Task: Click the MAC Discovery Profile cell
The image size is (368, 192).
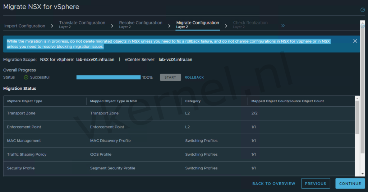Action: coord(110,141)
